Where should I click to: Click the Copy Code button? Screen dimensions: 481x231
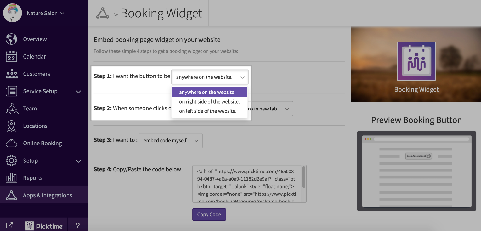pyautogui.click(x=209, y=214)
